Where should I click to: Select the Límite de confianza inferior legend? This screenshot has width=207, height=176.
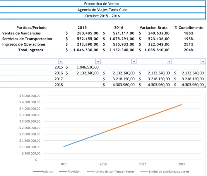pos(110,172)
